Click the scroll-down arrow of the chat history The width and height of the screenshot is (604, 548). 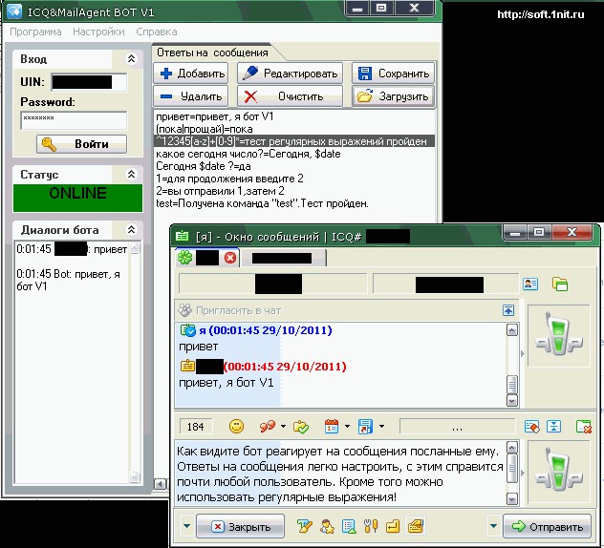tap(512, 401)
